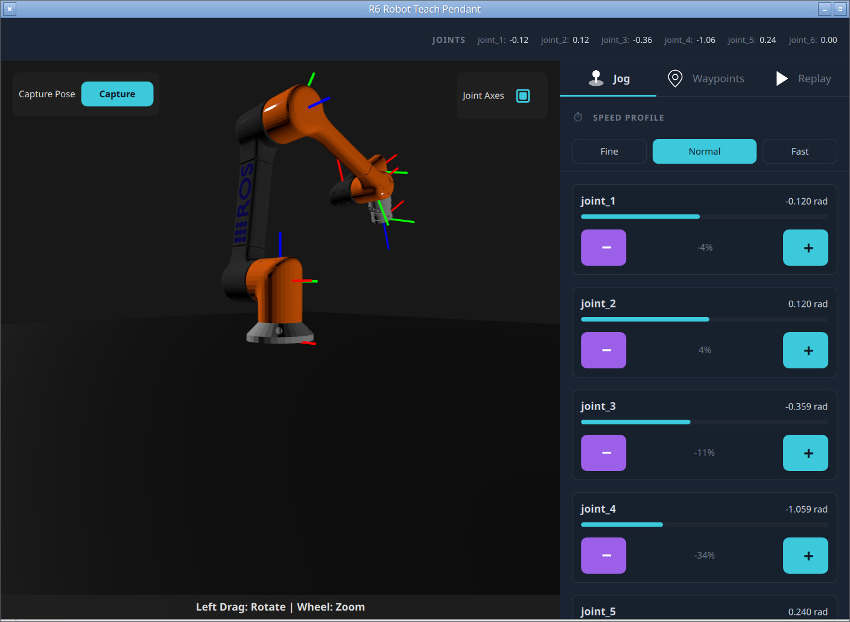Click joint_3 position progress bar

(x=705, y=422)
